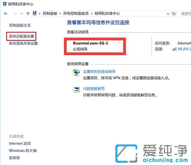Click the Forward navigation arrow
Screen dimensions: 191x165
[15, 14]
